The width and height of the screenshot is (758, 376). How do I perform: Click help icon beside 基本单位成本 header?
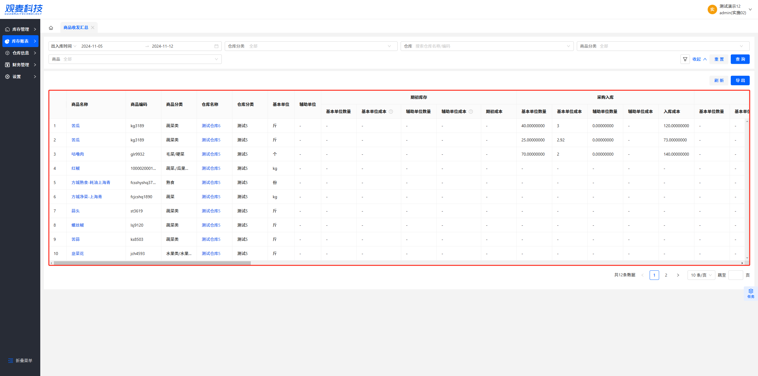point(391,112)
